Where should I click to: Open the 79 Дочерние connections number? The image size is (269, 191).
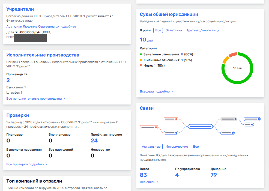coord(214,175)
